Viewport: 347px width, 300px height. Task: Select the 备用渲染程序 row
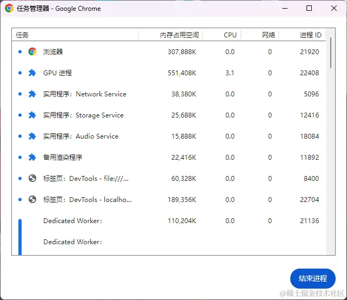[169, 157]
